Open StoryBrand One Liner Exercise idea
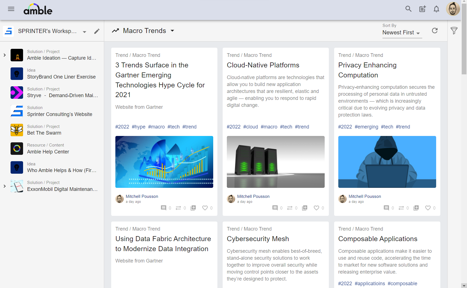This screenshot has height=288, width=467. tap(61, 77)
